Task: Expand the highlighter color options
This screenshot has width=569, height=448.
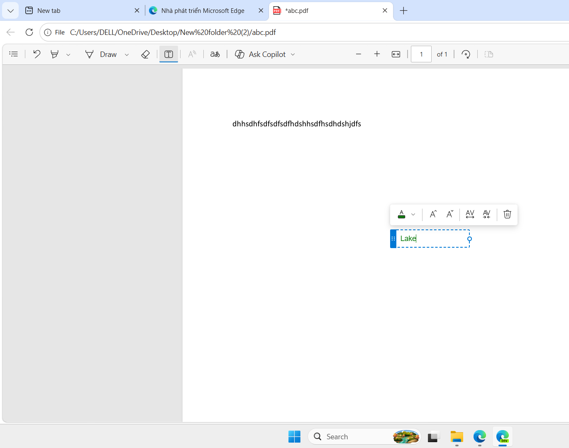Action: [x=68, y=54]
